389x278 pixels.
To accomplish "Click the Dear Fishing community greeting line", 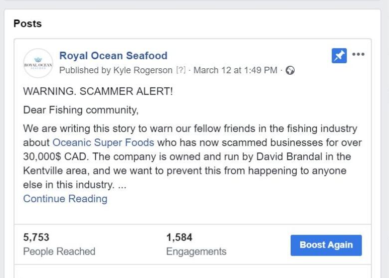I will (81, 110).
